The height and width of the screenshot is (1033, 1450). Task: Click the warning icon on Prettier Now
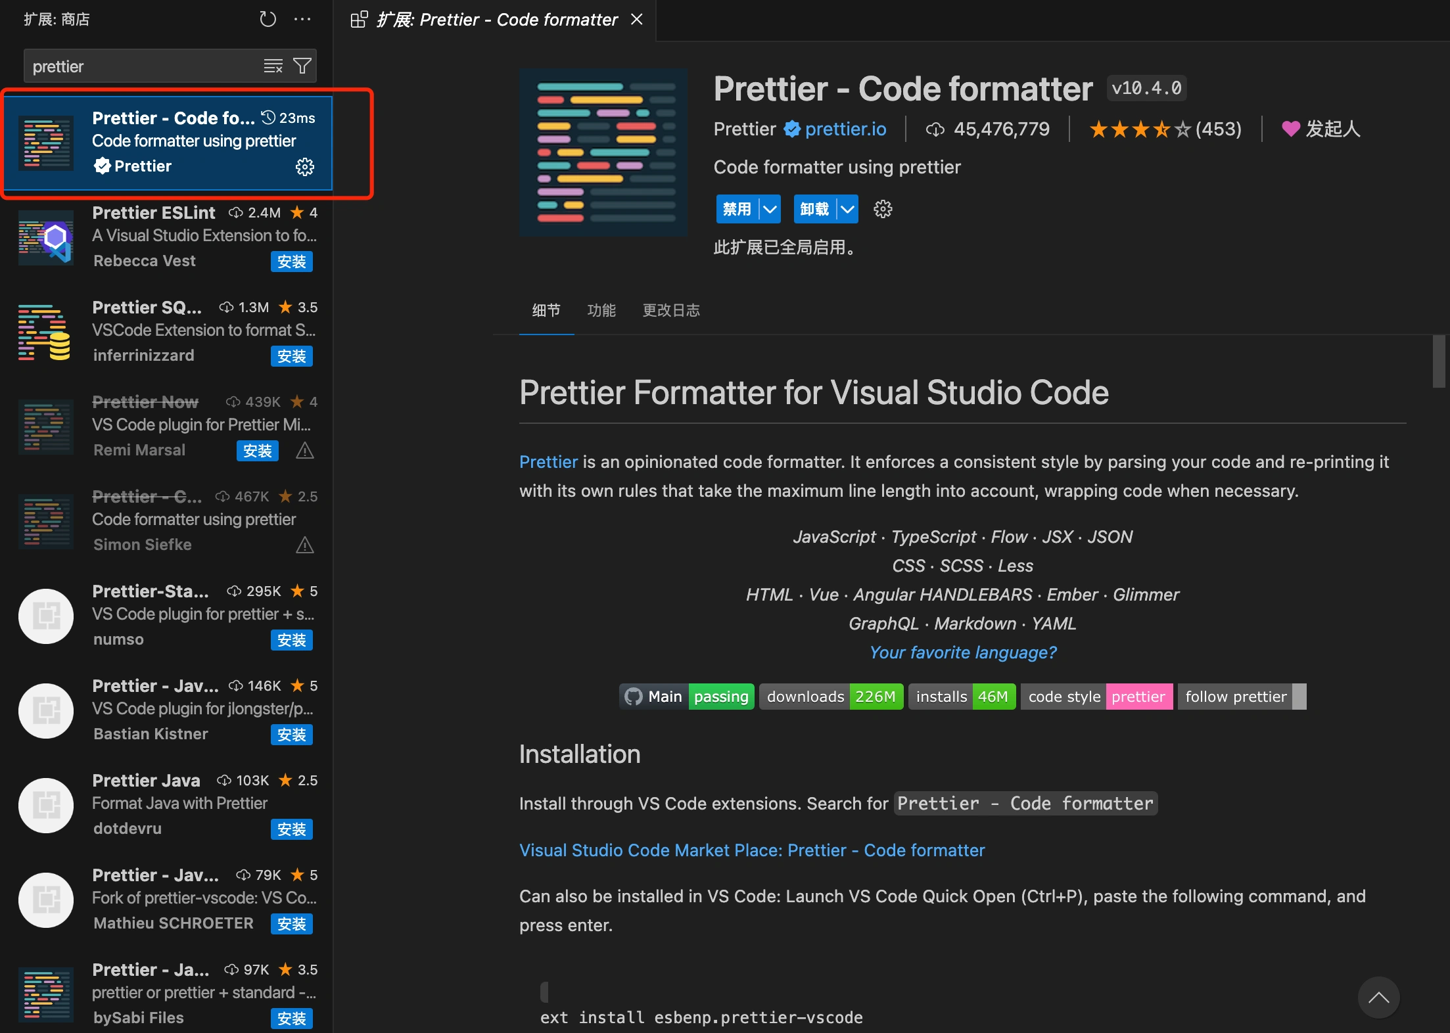pos(304,451)
